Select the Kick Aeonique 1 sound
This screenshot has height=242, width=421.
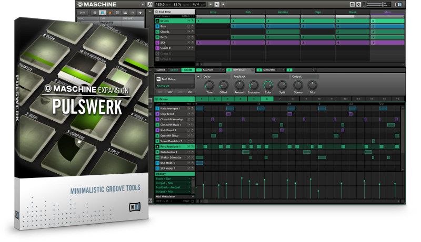(x=175, y=109)
